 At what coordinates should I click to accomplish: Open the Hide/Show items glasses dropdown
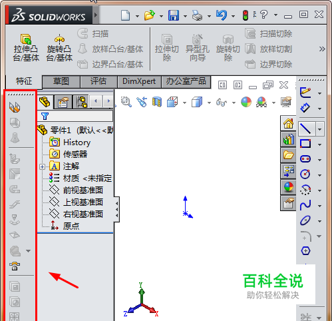coord(234,103)
